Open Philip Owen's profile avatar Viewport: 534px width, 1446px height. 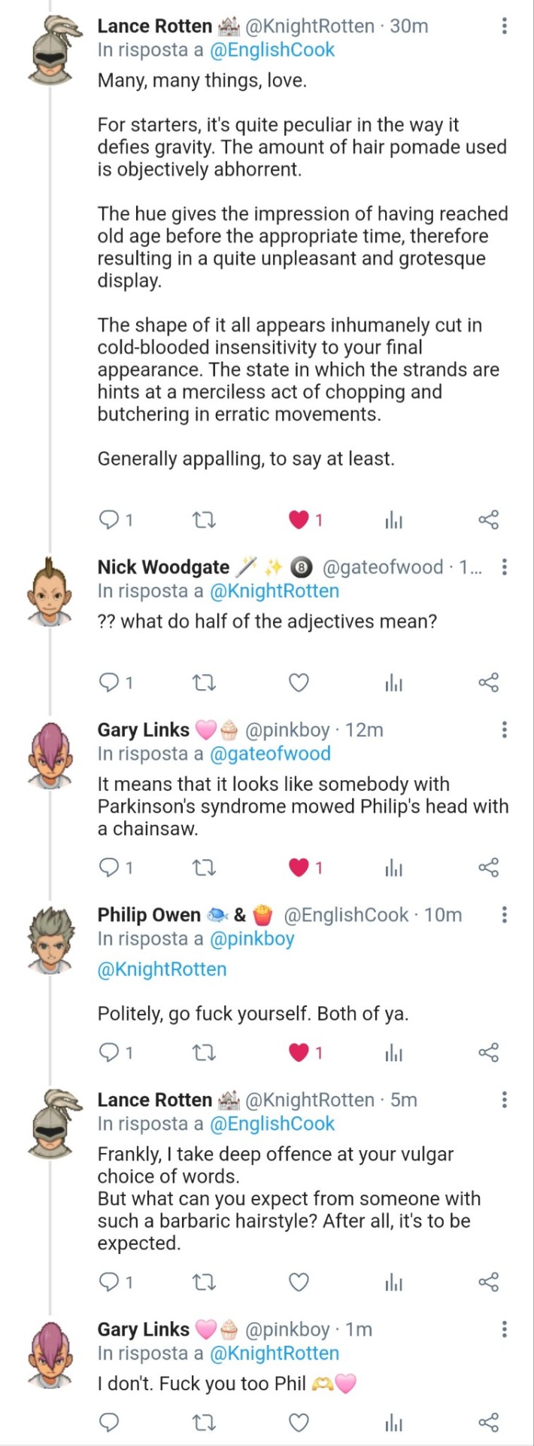tap(50, 938)
